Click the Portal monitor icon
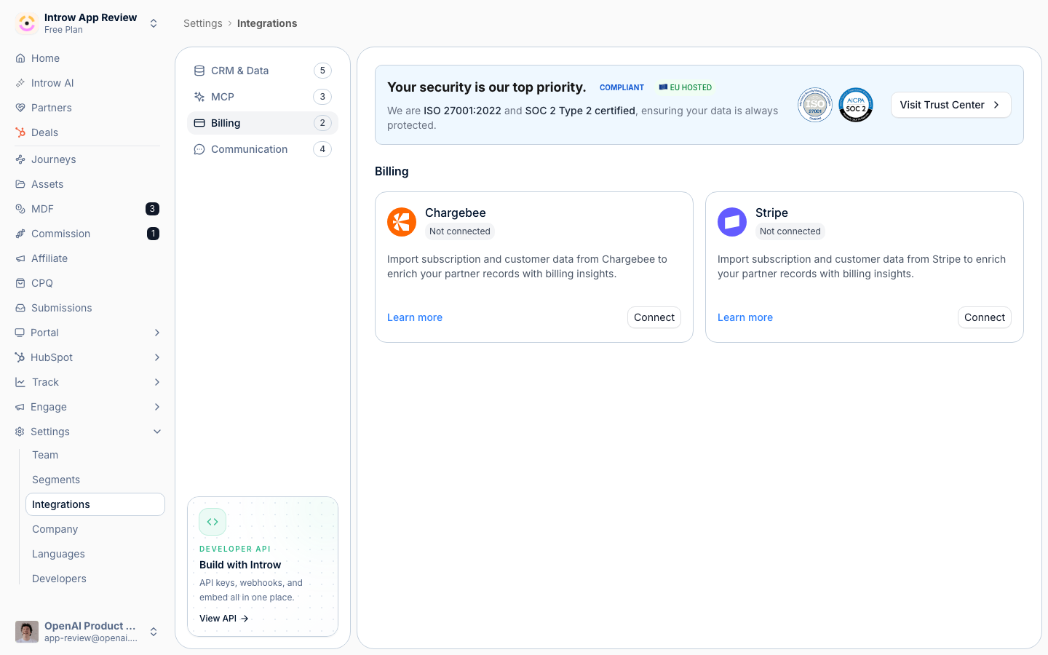 click(20, 333)
